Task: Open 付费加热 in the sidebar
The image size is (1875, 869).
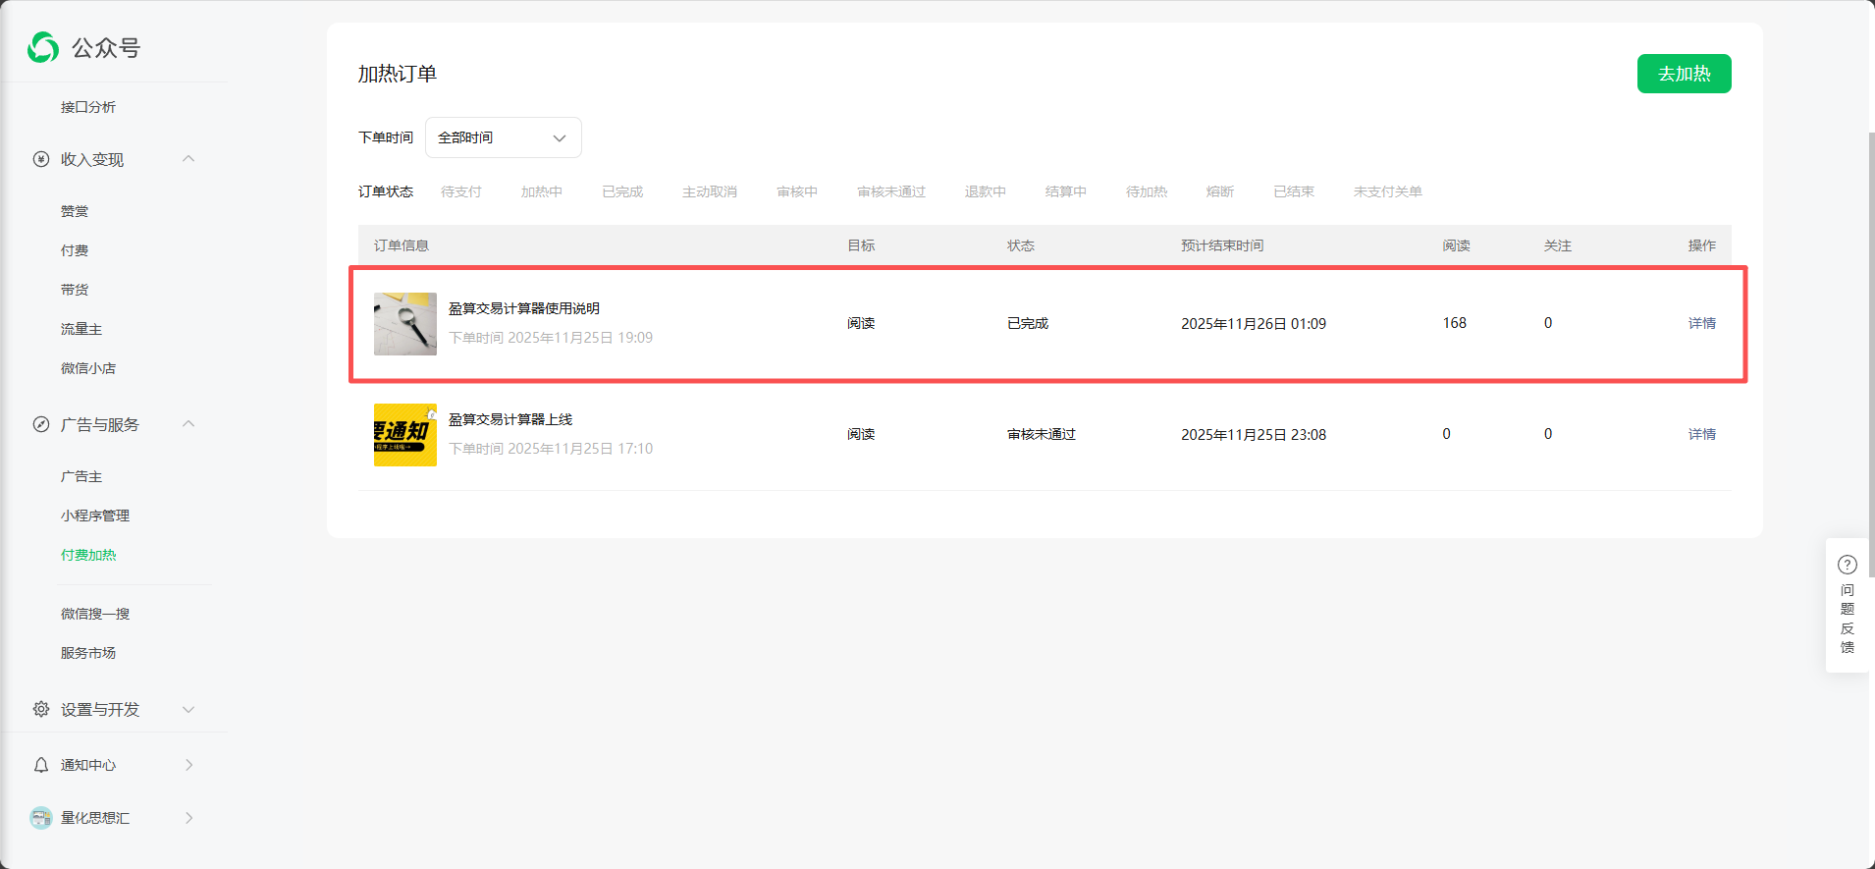Action: pyautogui.click(x=88, y=555)
